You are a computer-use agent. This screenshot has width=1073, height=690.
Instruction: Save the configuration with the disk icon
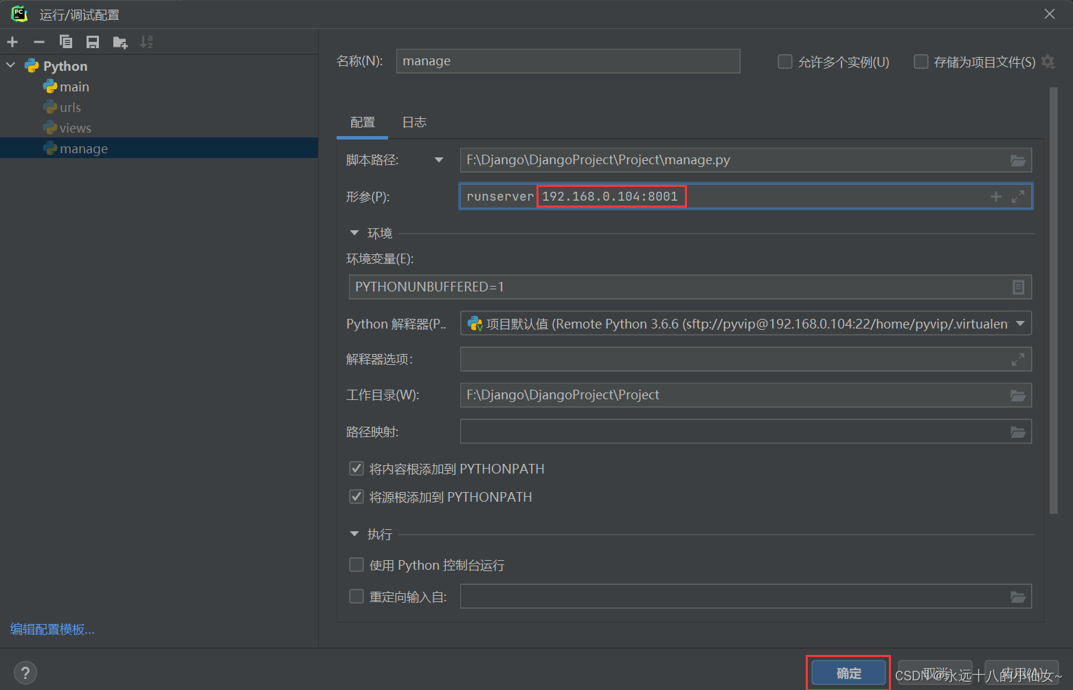point(93,42)
